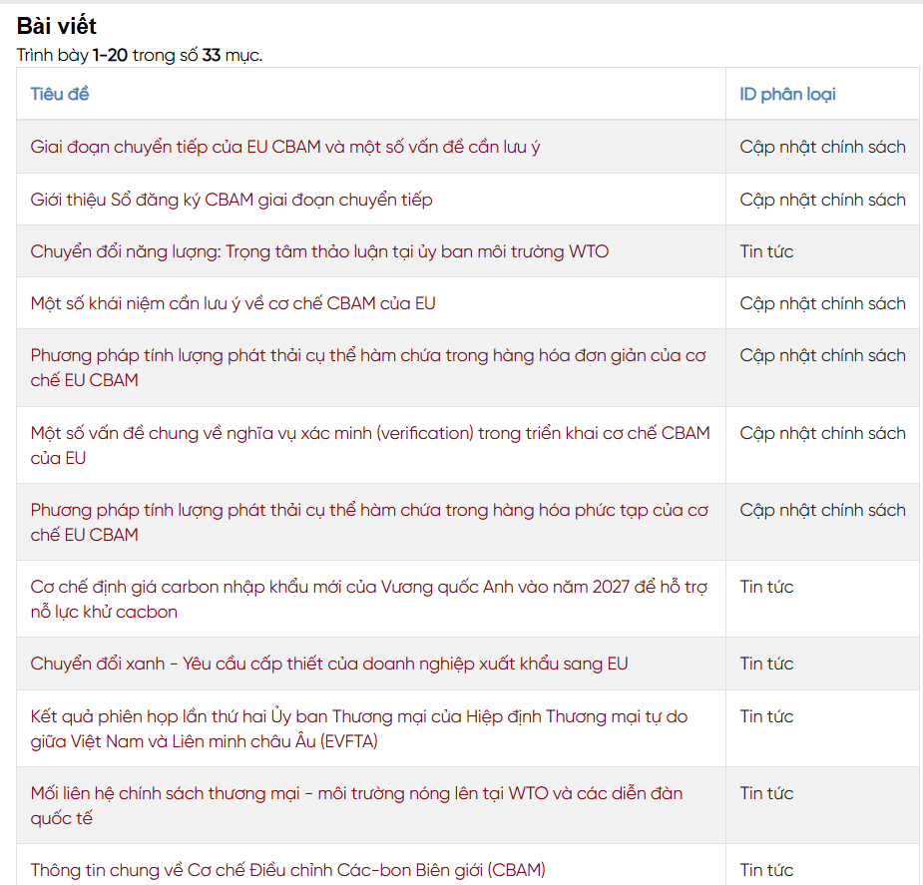Click Cập nhật chính sách beside Sổ đăng ký row

[822, 200]
